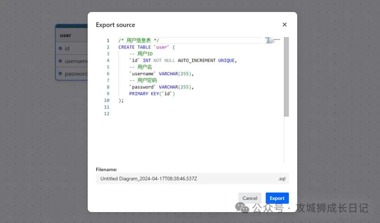Click line number 4 in gutter

point(108,60)
